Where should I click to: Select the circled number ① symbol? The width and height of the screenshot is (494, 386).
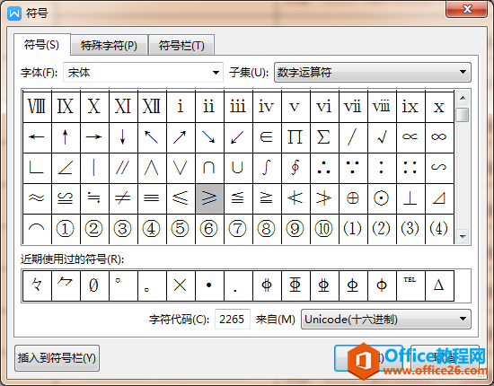66,229
